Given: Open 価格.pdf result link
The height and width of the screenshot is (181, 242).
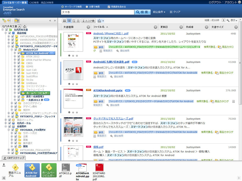Looking at the screenshot, I should click(98, 147).
